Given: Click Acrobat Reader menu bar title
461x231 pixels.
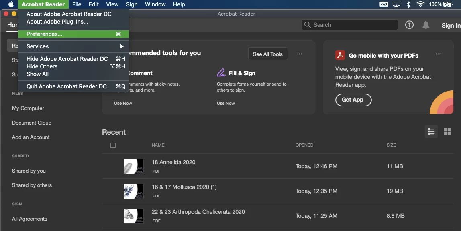Looking at the screenshot, I should point(43,4).
